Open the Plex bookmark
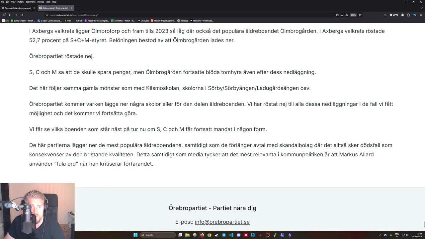The width and height of the screenshot is (425, 239). click(x=68, y=21)
